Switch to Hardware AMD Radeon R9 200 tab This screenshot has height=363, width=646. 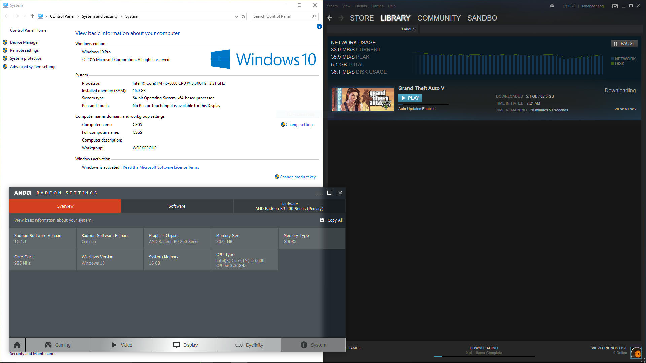point(289,206)
